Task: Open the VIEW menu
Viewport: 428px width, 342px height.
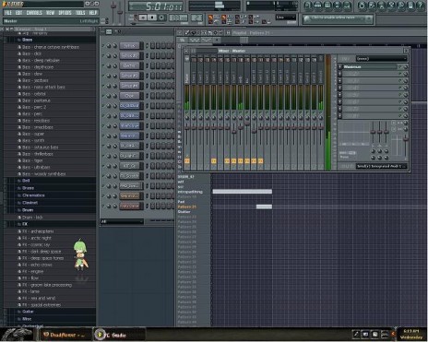Action: point(50,13)
